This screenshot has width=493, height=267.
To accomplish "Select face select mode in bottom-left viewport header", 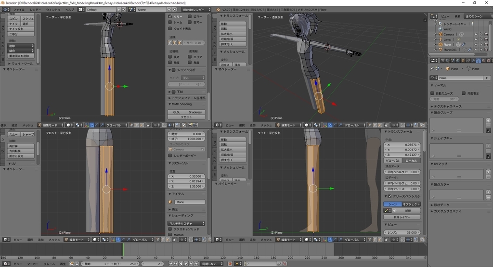I will point(169,240).
